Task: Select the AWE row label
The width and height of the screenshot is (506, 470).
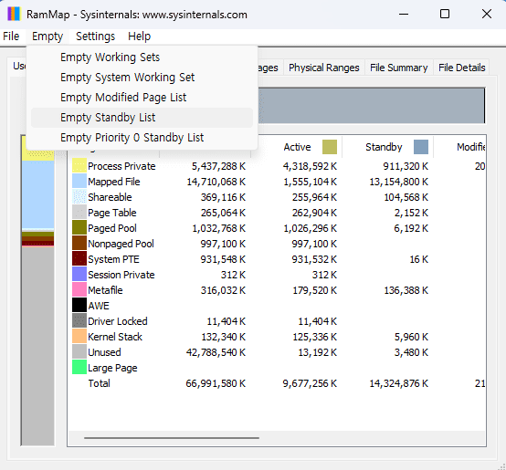Action: (99, 306)
